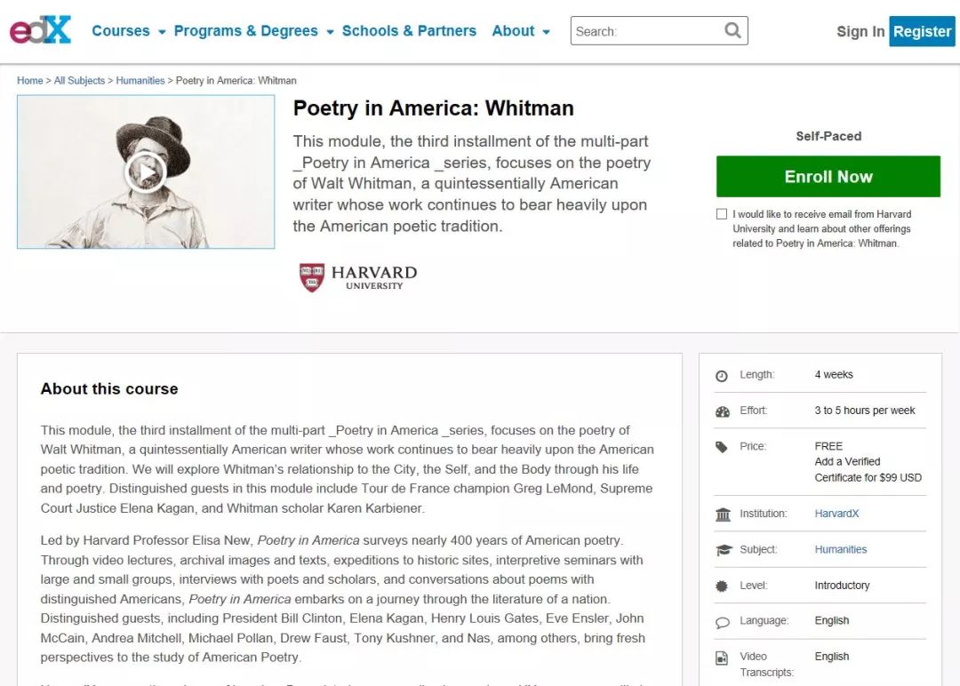
Task: Open the HarvardX institution link
Action: tap(836, 514)
